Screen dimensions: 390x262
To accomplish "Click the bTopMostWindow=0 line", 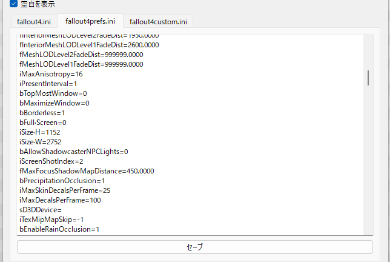I will (53, 93).
